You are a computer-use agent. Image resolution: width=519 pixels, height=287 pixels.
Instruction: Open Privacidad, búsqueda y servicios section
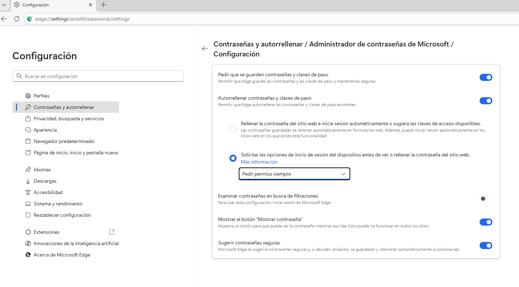pyautogui.click(x=66, y=118)
